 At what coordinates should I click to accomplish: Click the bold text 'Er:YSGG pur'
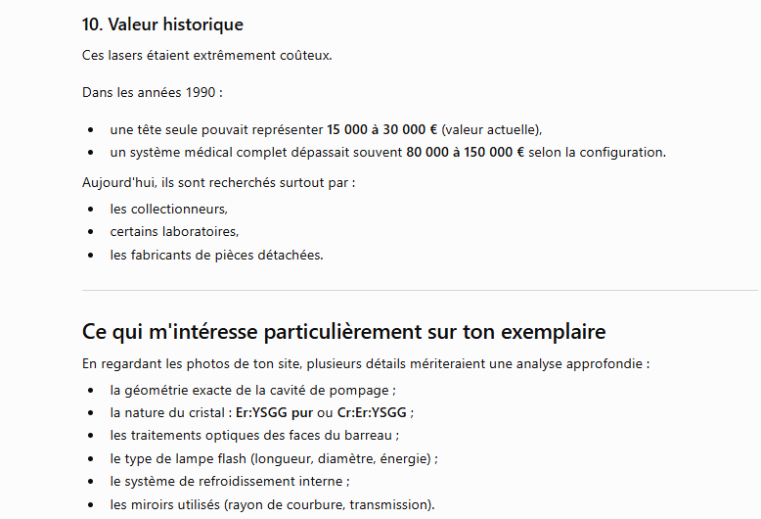tap(274, 412)
